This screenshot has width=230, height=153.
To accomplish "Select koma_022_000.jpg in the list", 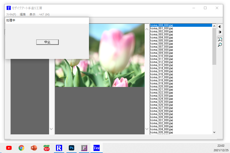I will [x=181, y=93].
